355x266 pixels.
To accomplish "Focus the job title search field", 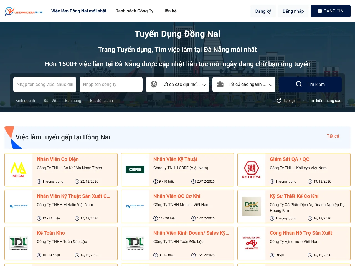I will [45, 85].
